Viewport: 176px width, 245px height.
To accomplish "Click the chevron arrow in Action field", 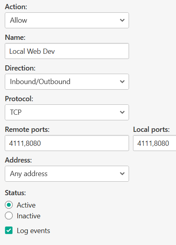I will point(122,20).
